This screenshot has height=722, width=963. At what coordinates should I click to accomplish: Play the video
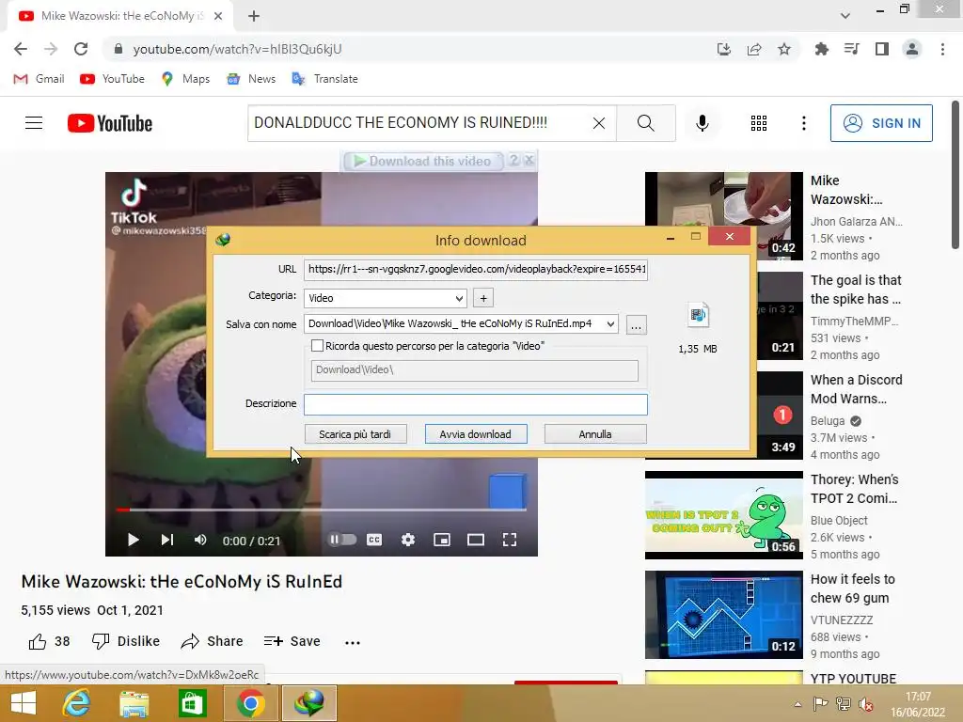(x=133, y=540)
